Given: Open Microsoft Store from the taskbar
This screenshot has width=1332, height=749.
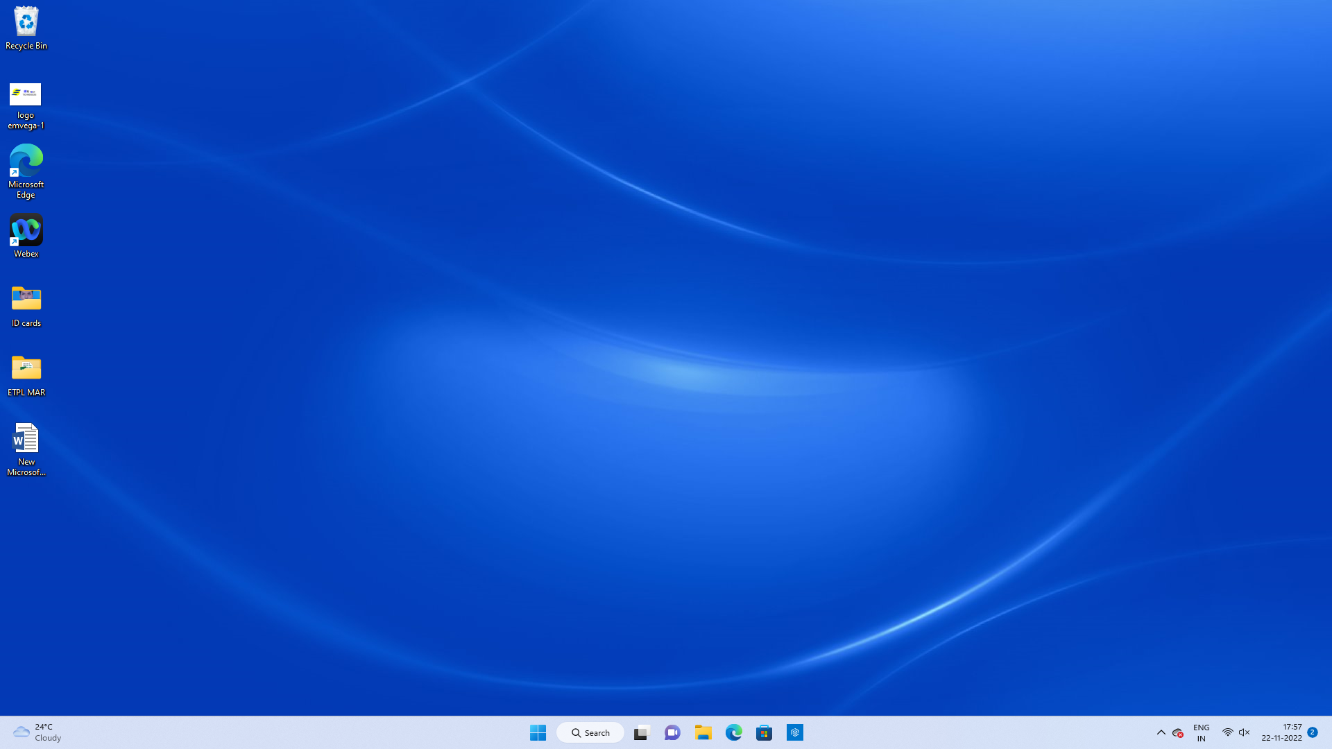Looking at the screenshot, I should (764, 732).
